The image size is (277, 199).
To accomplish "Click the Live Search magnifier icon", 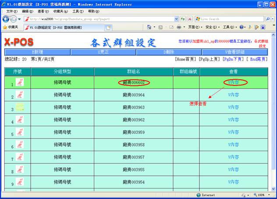I will point(268,19).
